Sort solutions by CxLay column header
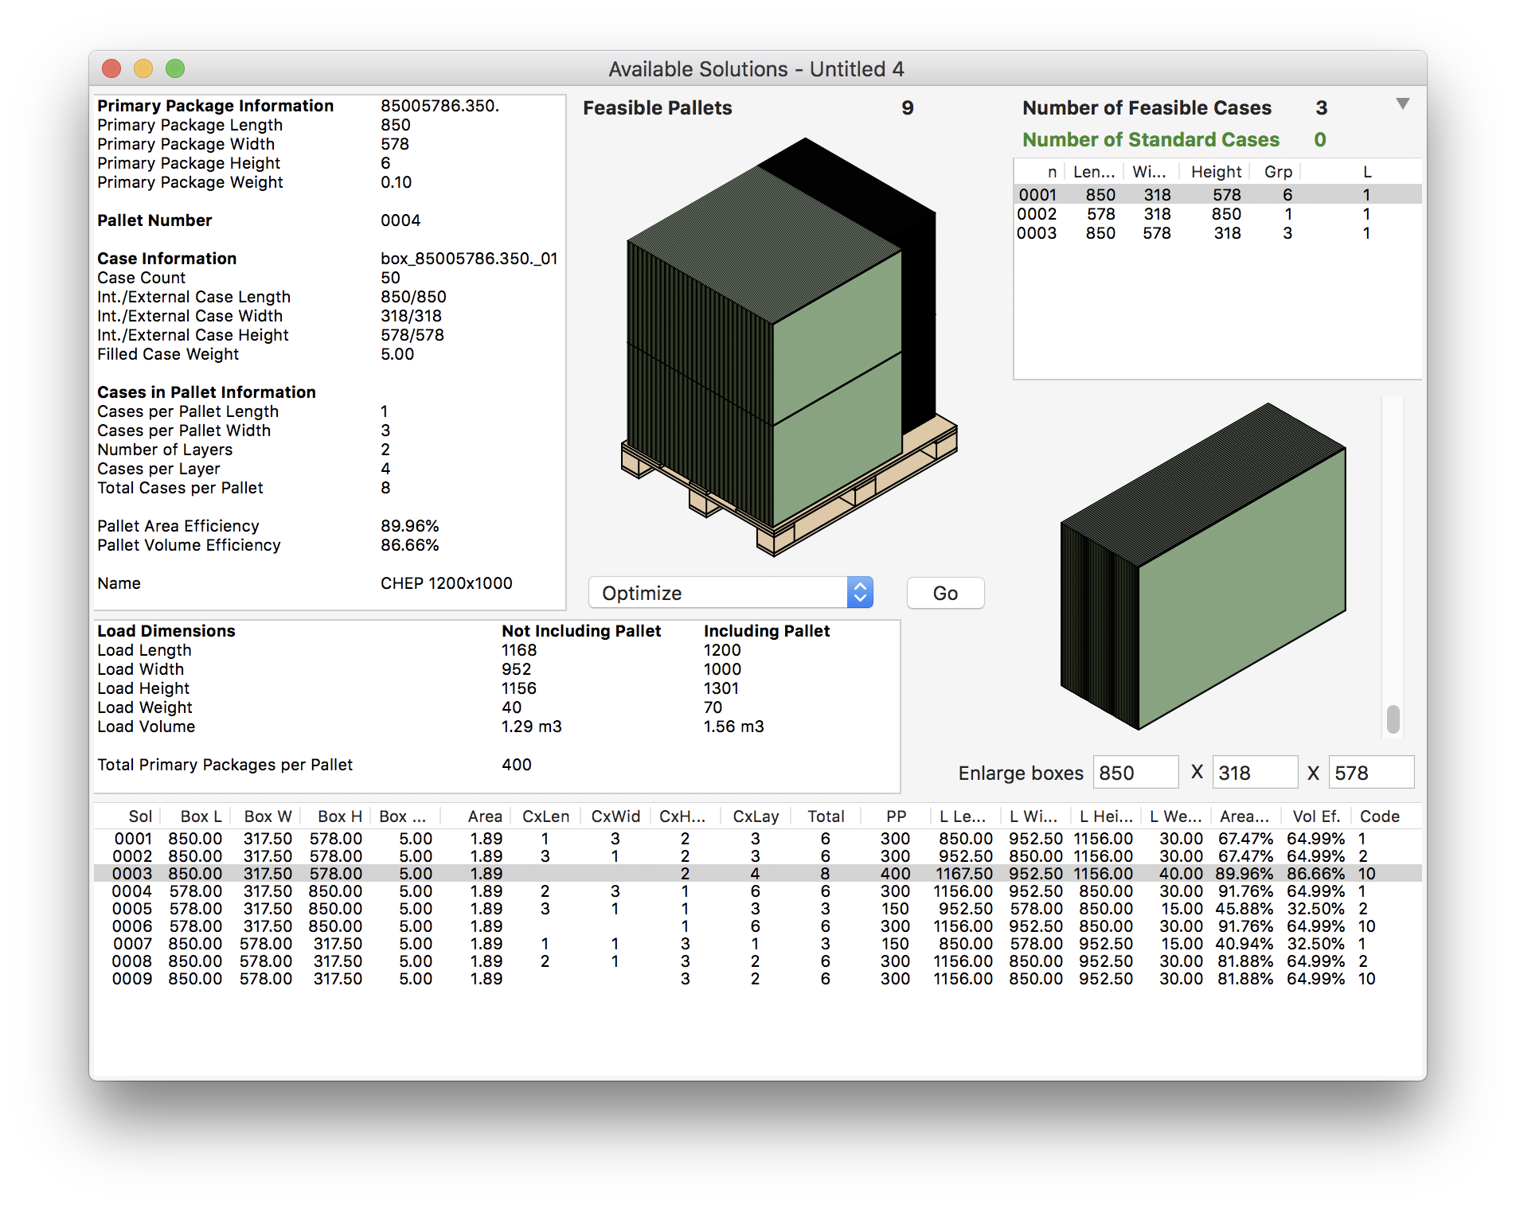Viewport: 1516px width, 1208px height. [x=756, y=816]
